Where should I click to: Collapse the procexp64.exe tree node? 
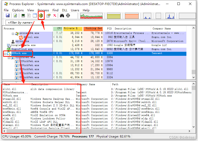(x=13, y=34)
